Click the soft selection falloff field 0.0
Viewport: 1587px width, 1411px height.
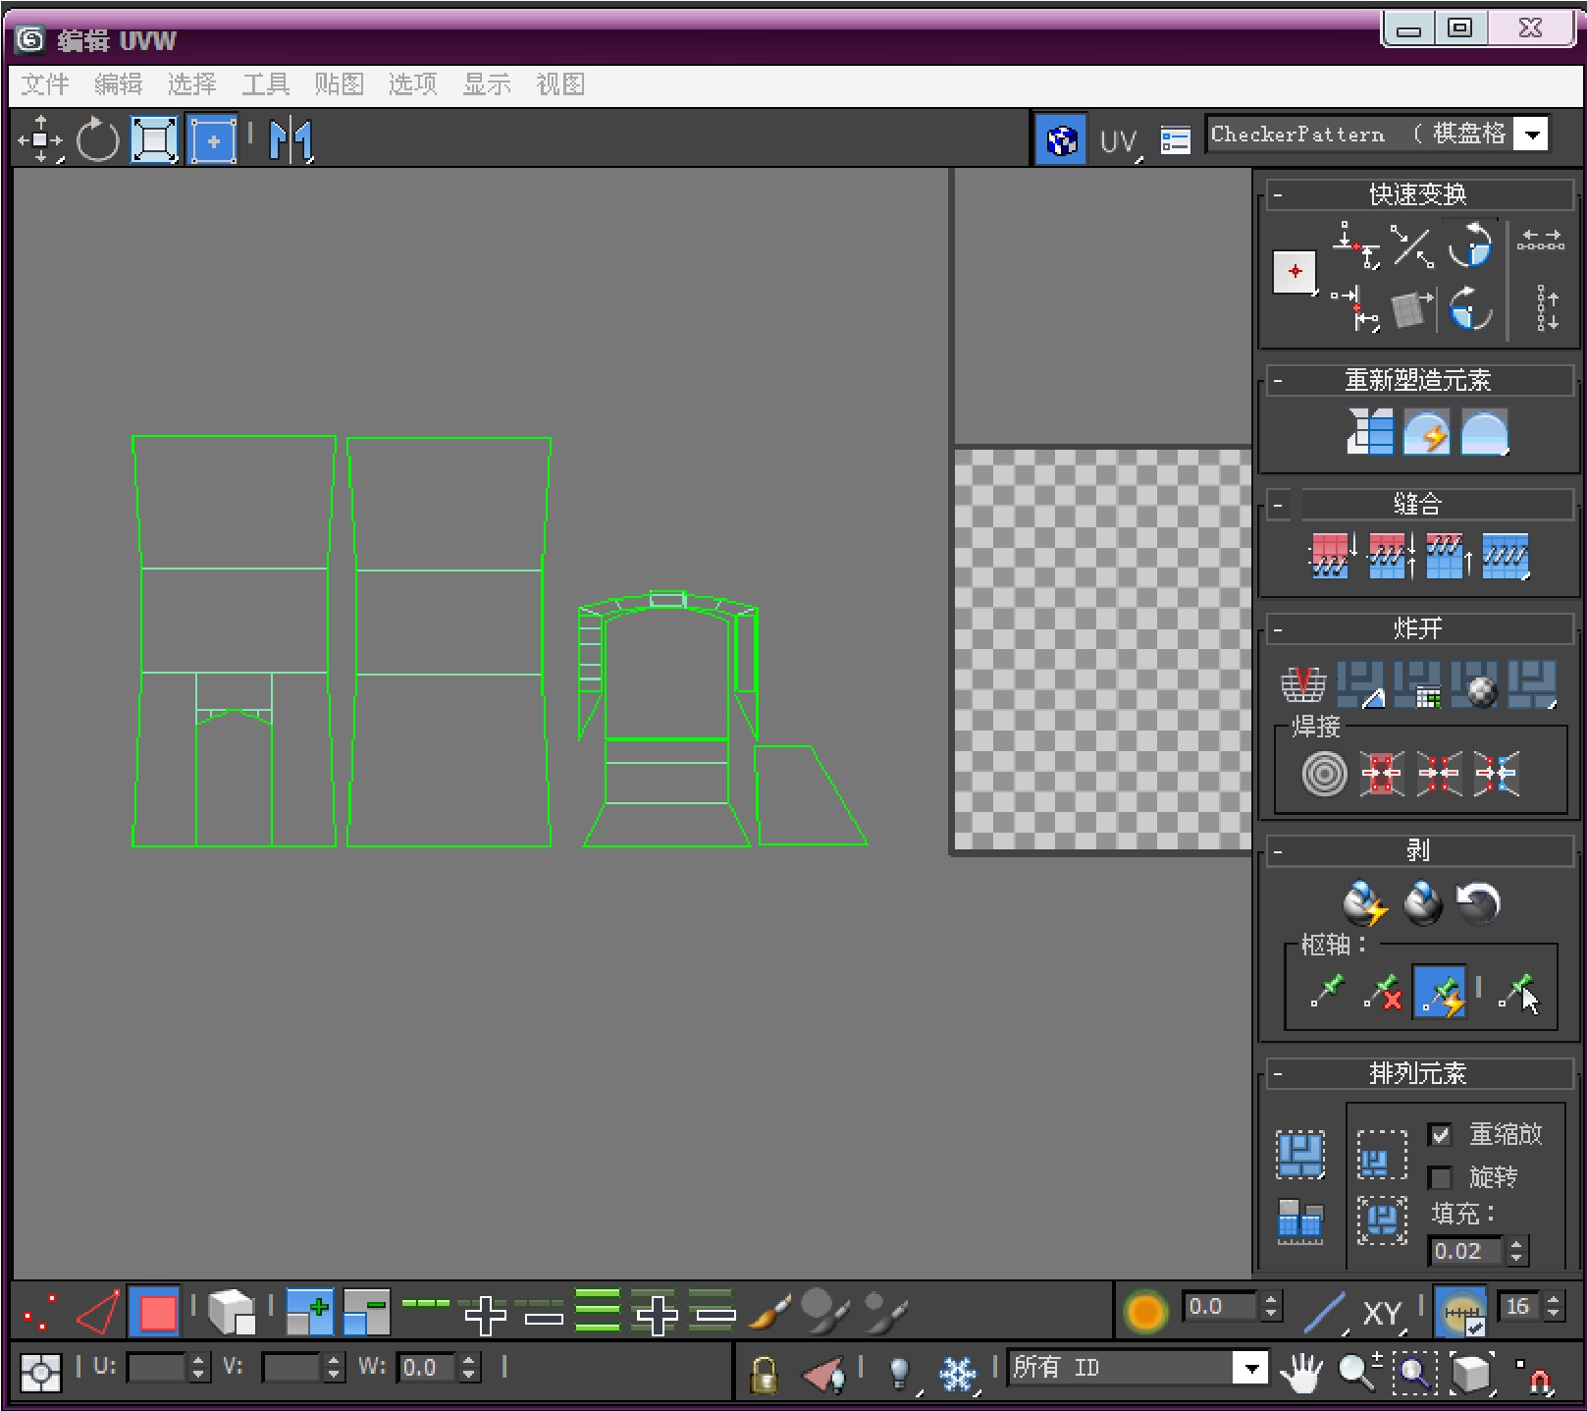[x=1221, y=1307]
